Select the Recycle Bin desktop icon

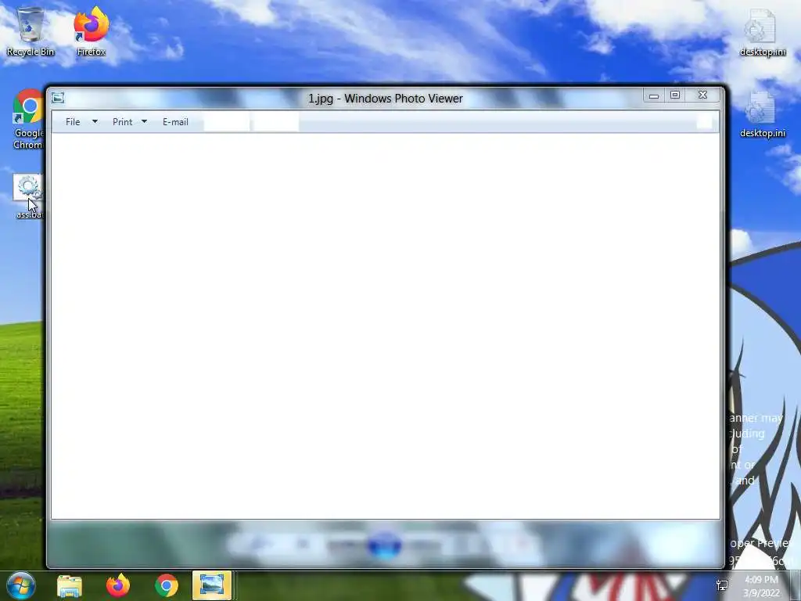click(x=31, y=31)
